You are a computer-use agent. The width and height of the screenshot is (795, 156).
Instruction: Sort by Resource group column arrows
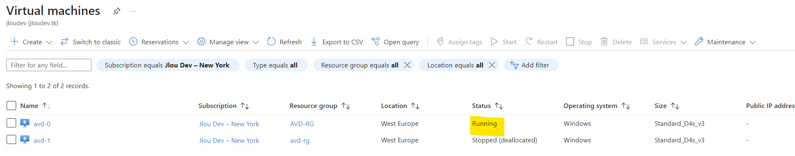(x=346, y=106)
